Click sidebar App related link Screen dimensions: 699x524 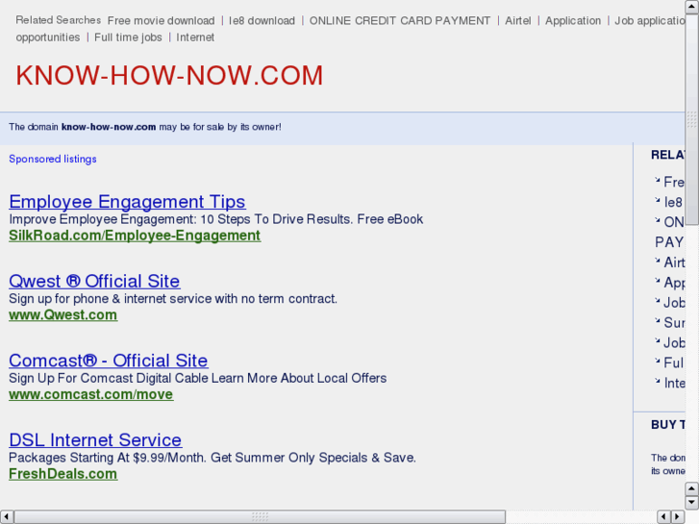[674, 283]
